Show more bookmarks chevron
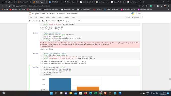This screenshot has width=171, height=96. [168, 9]
